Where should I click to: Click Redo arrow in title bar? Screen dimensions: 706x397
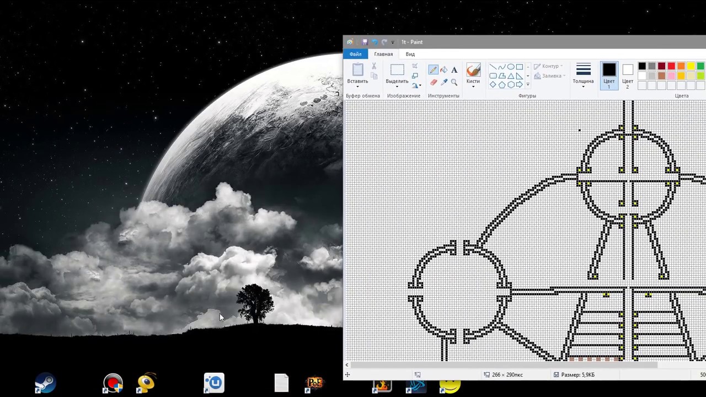pyautogui.click(x=384, y=42)
